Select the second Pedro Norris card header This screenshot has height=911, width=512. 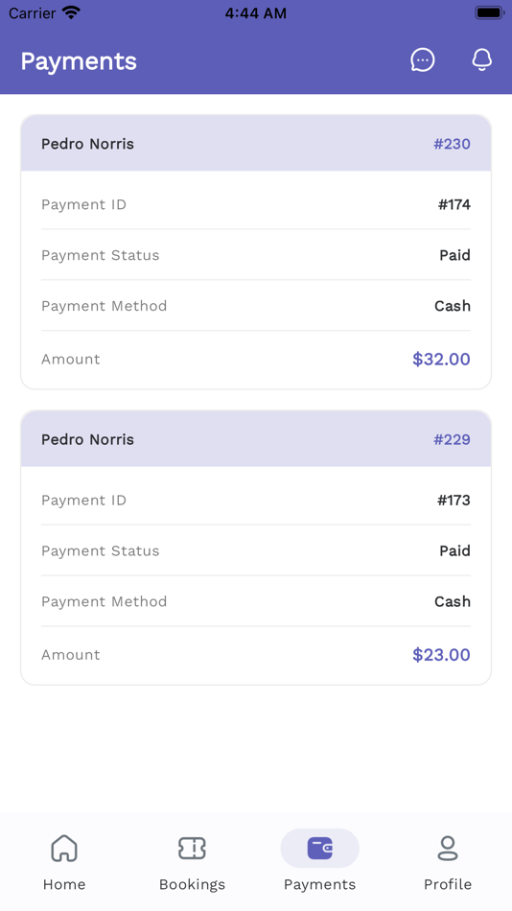(256, 438)
